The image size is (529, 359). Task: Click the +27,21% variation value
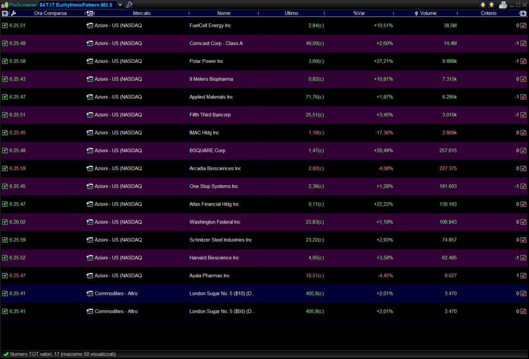pos(383,61)
